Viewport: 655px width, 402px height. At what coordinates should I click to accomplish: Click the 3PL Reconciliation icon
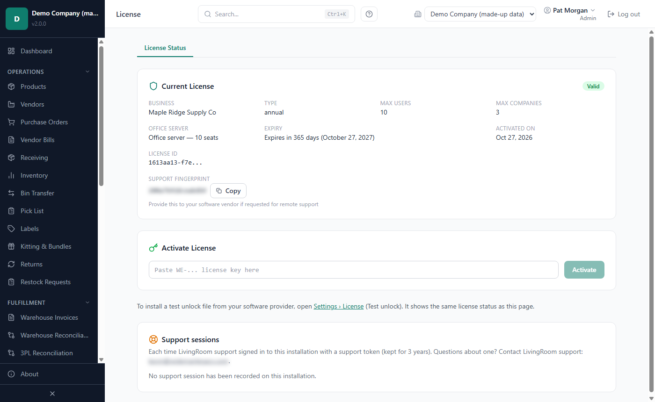coord(11,353)
